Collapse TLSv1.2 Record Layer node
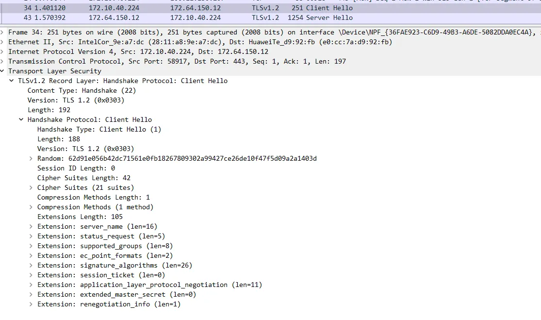 click(x=12, y=81)
